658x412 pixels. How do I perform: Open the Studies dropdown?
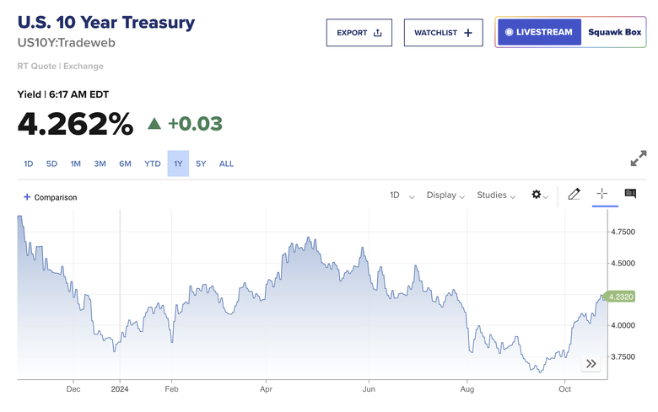pos(497,195)
